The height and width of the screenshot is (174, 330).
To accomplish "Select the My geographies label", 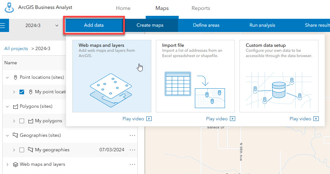I will [x=52, y=150].
